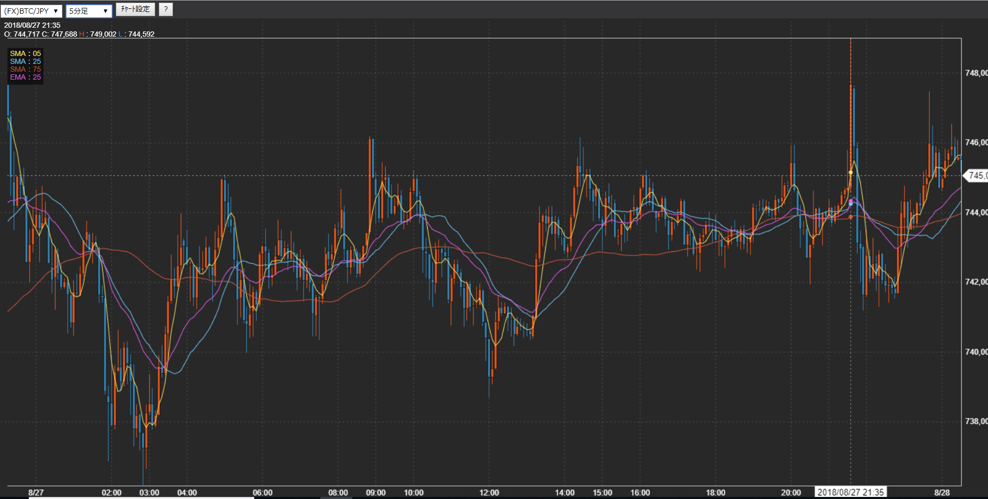Click the magenta EMA dot on crosshair

point(851,202)
